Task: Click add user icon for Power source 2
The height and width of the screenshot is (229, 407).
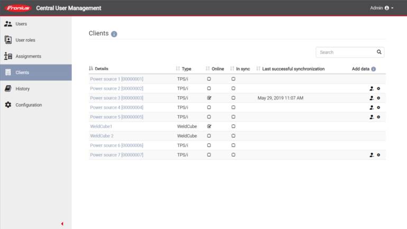Action: [372, 89]
